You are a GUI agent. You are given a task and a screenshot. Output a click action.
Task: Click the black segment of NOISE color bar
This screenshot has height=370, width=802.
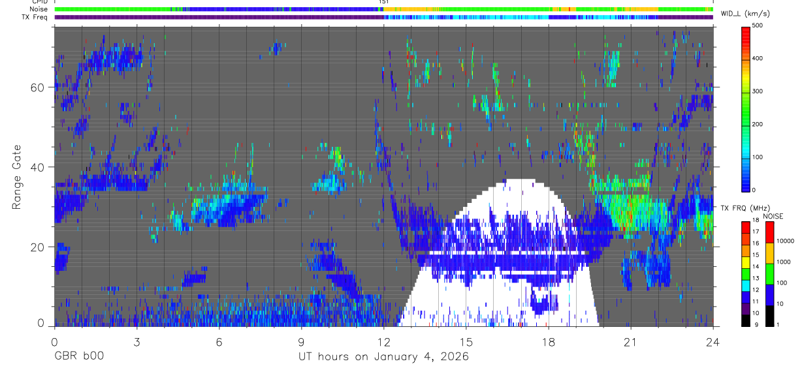coord(770,316)
